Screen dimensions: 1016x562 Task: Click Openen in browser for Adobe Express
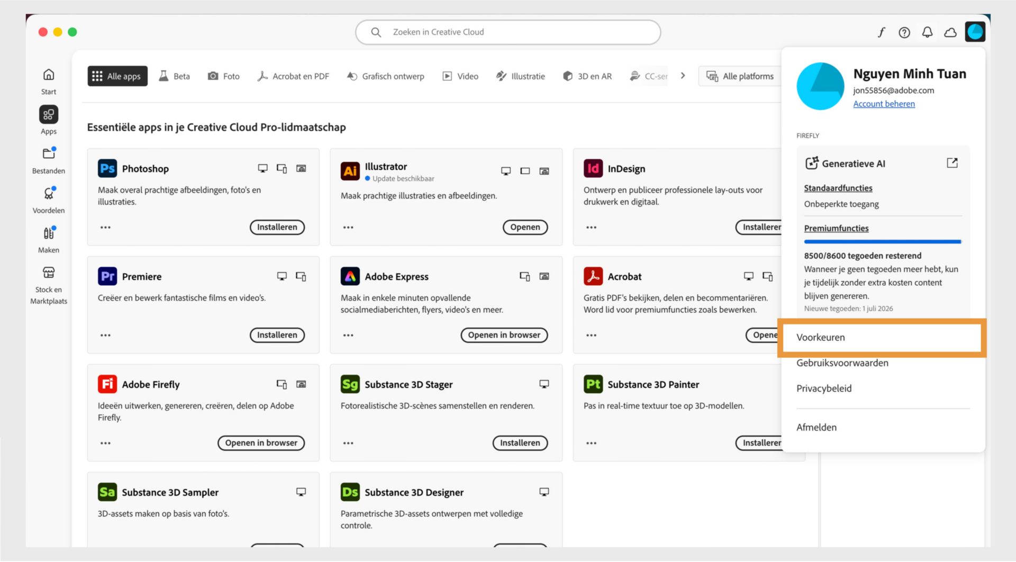[504, 336]
